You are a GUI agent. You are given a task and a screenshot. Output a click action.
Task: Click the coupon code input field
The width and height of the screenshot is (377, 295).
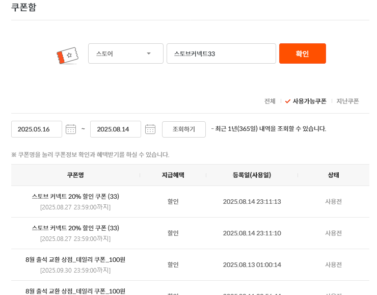click(x=221, y=53)
